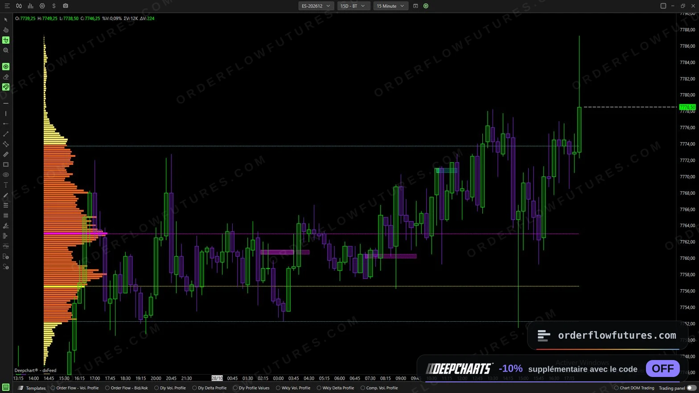Open the 15D - BT range dropdown
This screenshot has height=393, width=699.
[354, 6]
